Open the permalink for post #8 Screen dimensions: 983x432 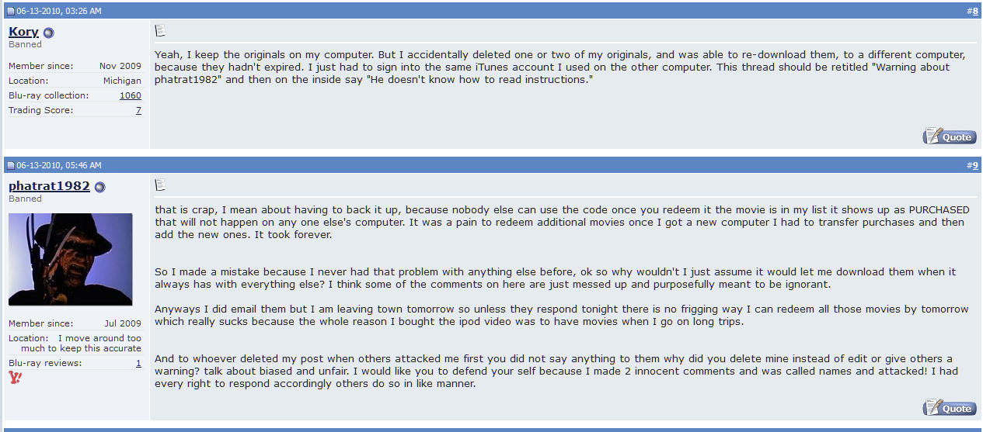[975, 11]
